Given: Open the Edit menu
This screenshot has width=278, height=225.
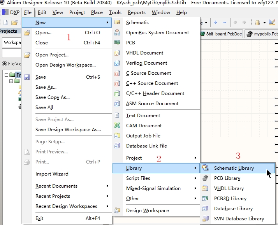Looking at the screenshot, I should point(42,12).
